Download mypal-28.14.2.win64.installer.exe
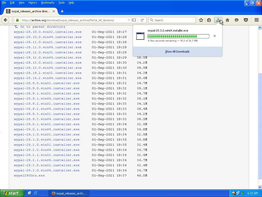Image resolution: width=262 pixels, height=197 pixels. pos(48,78)
